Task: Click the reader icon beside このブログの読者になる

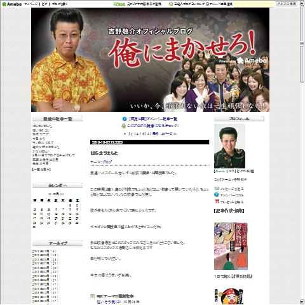Action: (123, 126)
